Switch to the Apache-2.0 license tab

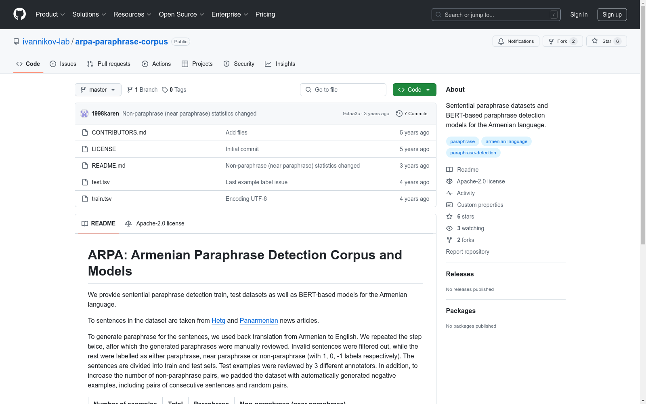pyautogui.click(x=155, y=223)
